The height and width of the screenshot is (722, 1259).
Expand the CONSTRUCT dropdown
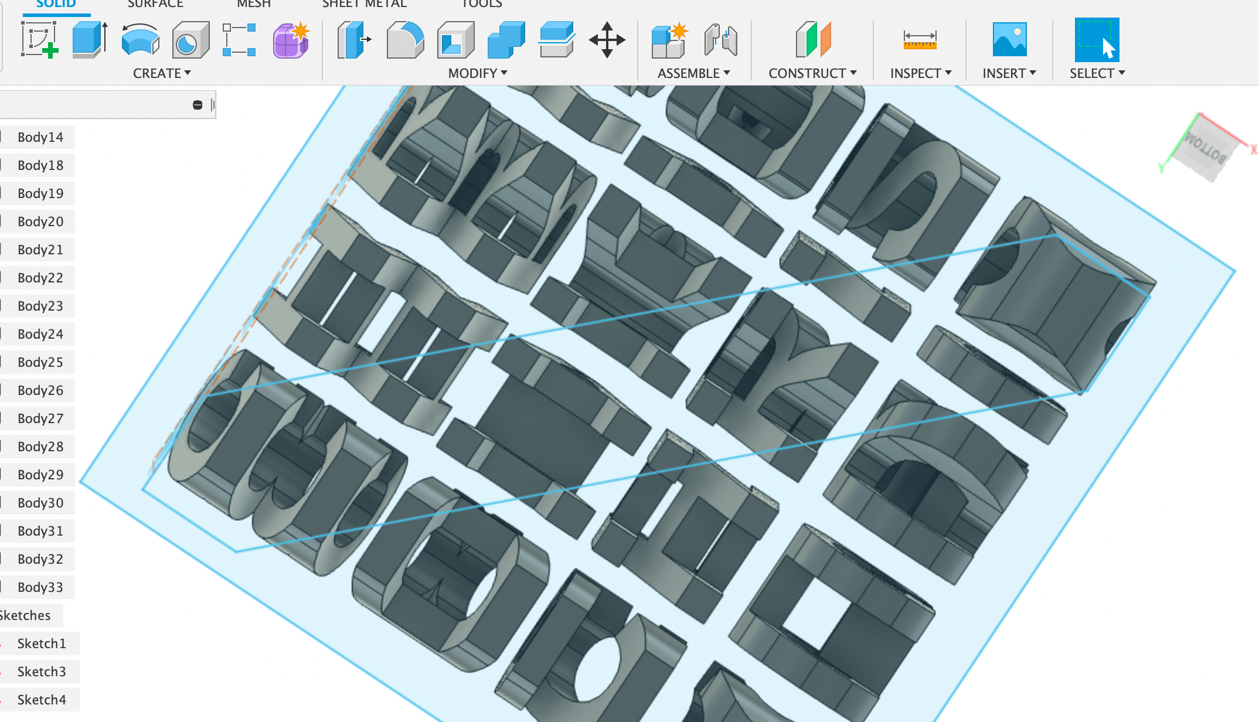[x=813, y=73]
